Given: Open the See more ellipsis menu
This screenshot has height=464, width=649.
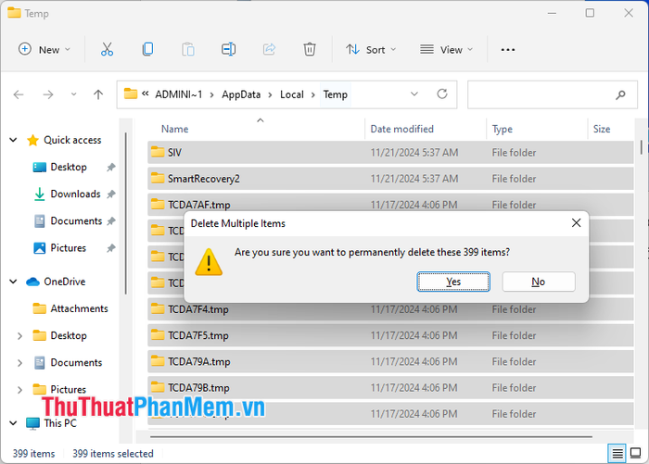Looking at the screenshot, I should 508,50.
